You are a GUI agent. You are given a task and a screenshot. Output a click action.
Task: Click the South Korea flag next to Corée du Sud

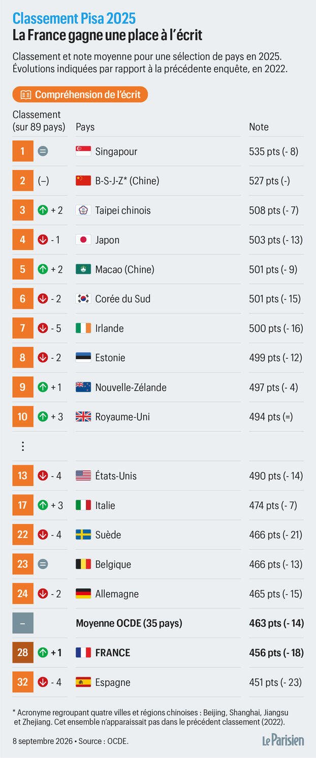coord(83,299)
